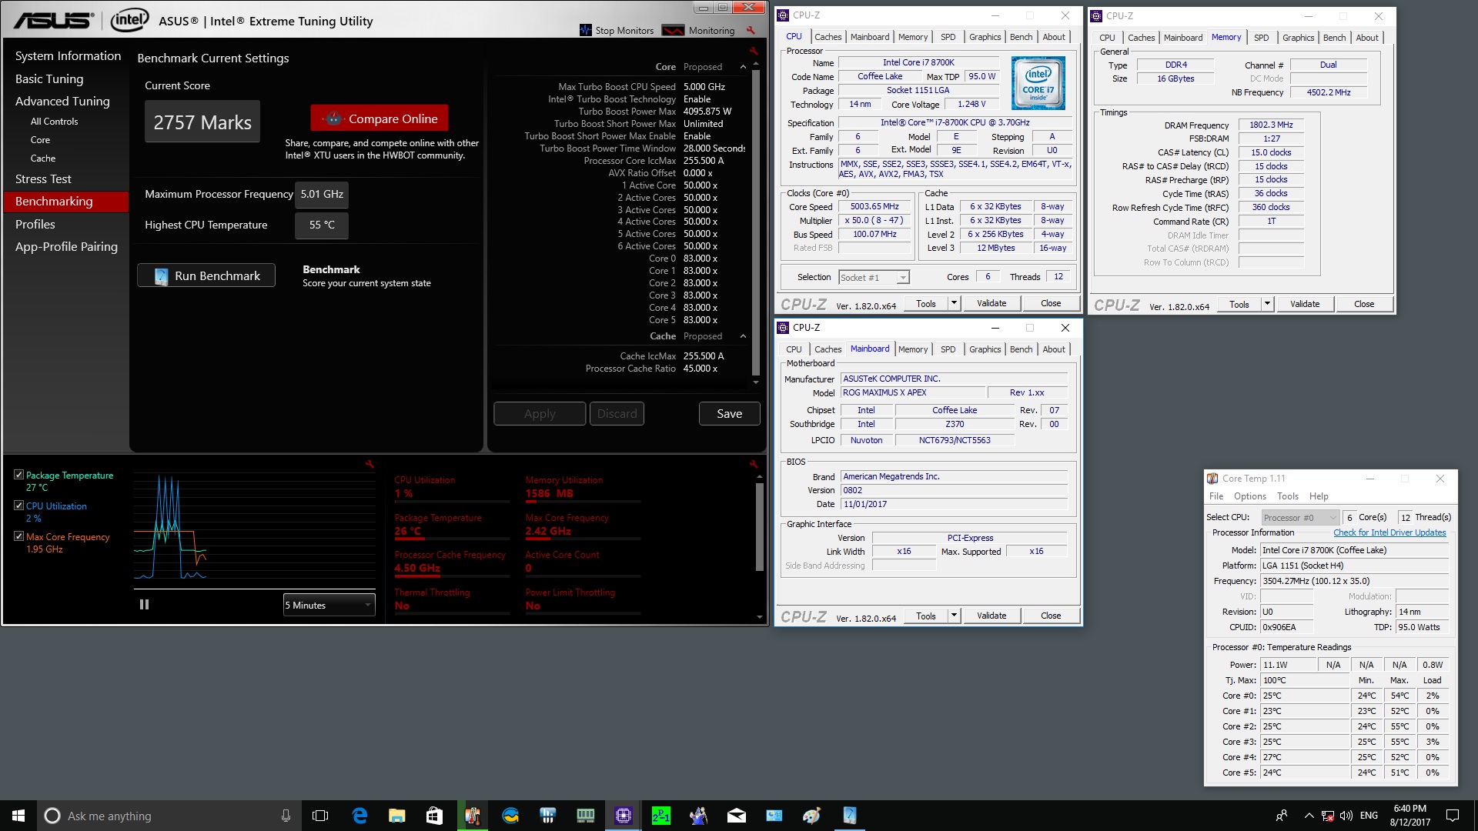1478x831 pixels.
Task: Show hidden system tray icons chevron
Action: pos(1309,816)
